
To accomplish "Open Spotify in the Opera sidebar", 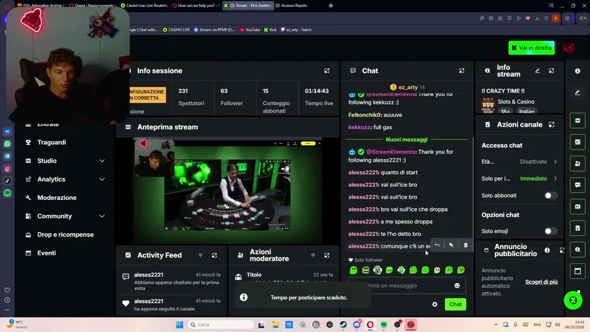I will (7, 193).
